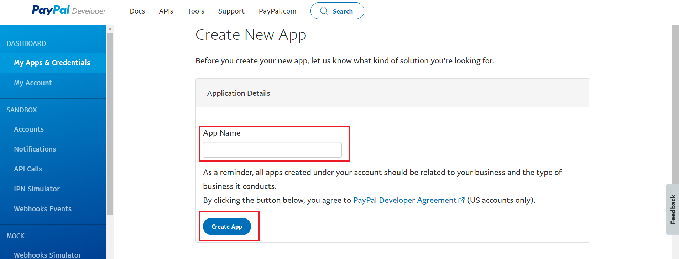Open the Feedback side tab
The height and width of the screenshot is (259, 679).
point(673,209)
